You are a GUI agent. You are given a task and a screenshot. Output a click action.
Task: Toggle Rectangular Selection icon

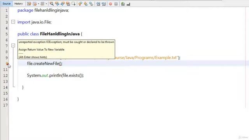pos(74,4)
